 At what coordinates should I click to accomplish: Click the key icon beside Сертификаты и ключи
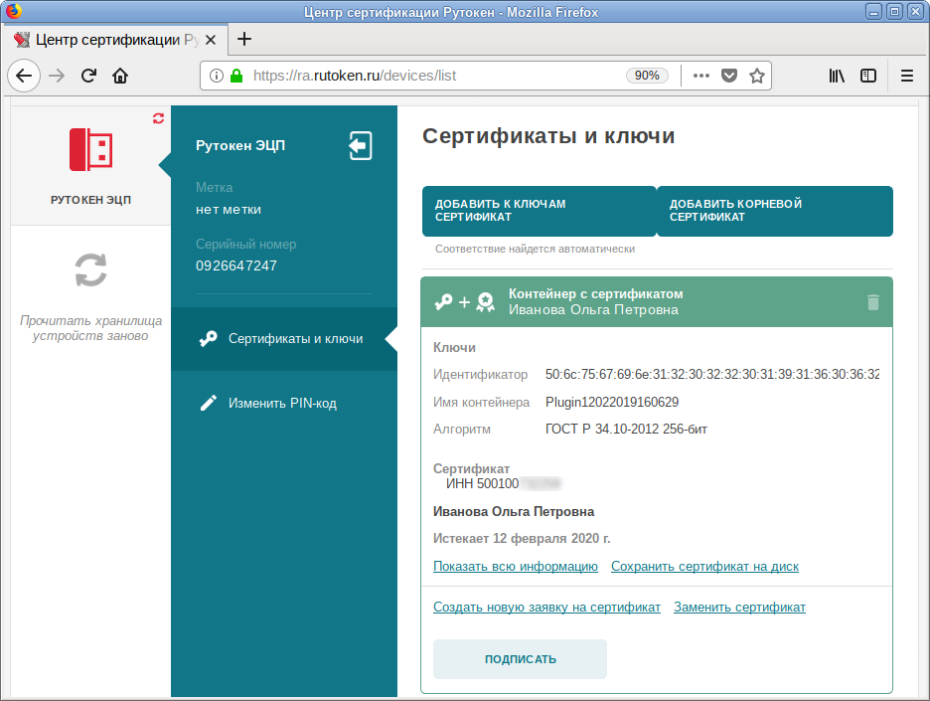click(x=209, y=339)
